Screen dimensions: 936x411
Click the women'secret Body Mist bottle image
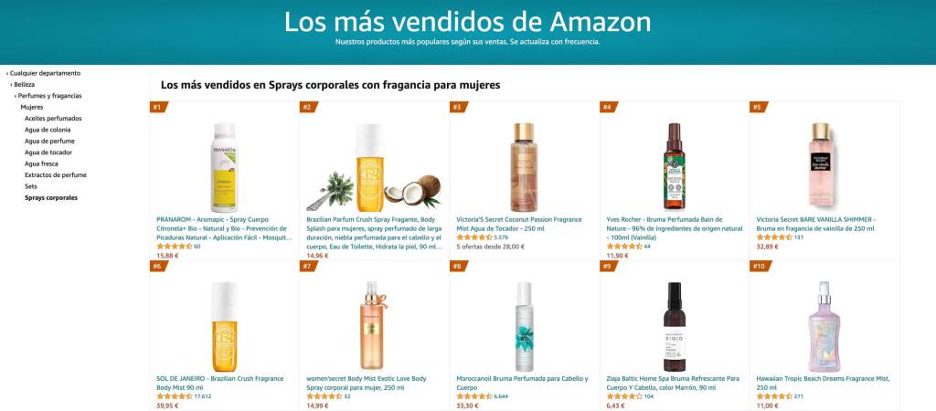coord(374,326)
